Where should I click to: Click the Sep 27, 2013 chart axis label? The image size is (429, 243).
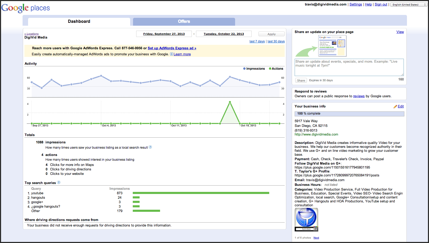[40, 126]
